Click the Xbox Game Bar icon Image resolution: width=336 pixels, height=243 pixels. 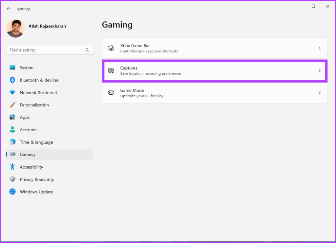(x=111, y=48)
